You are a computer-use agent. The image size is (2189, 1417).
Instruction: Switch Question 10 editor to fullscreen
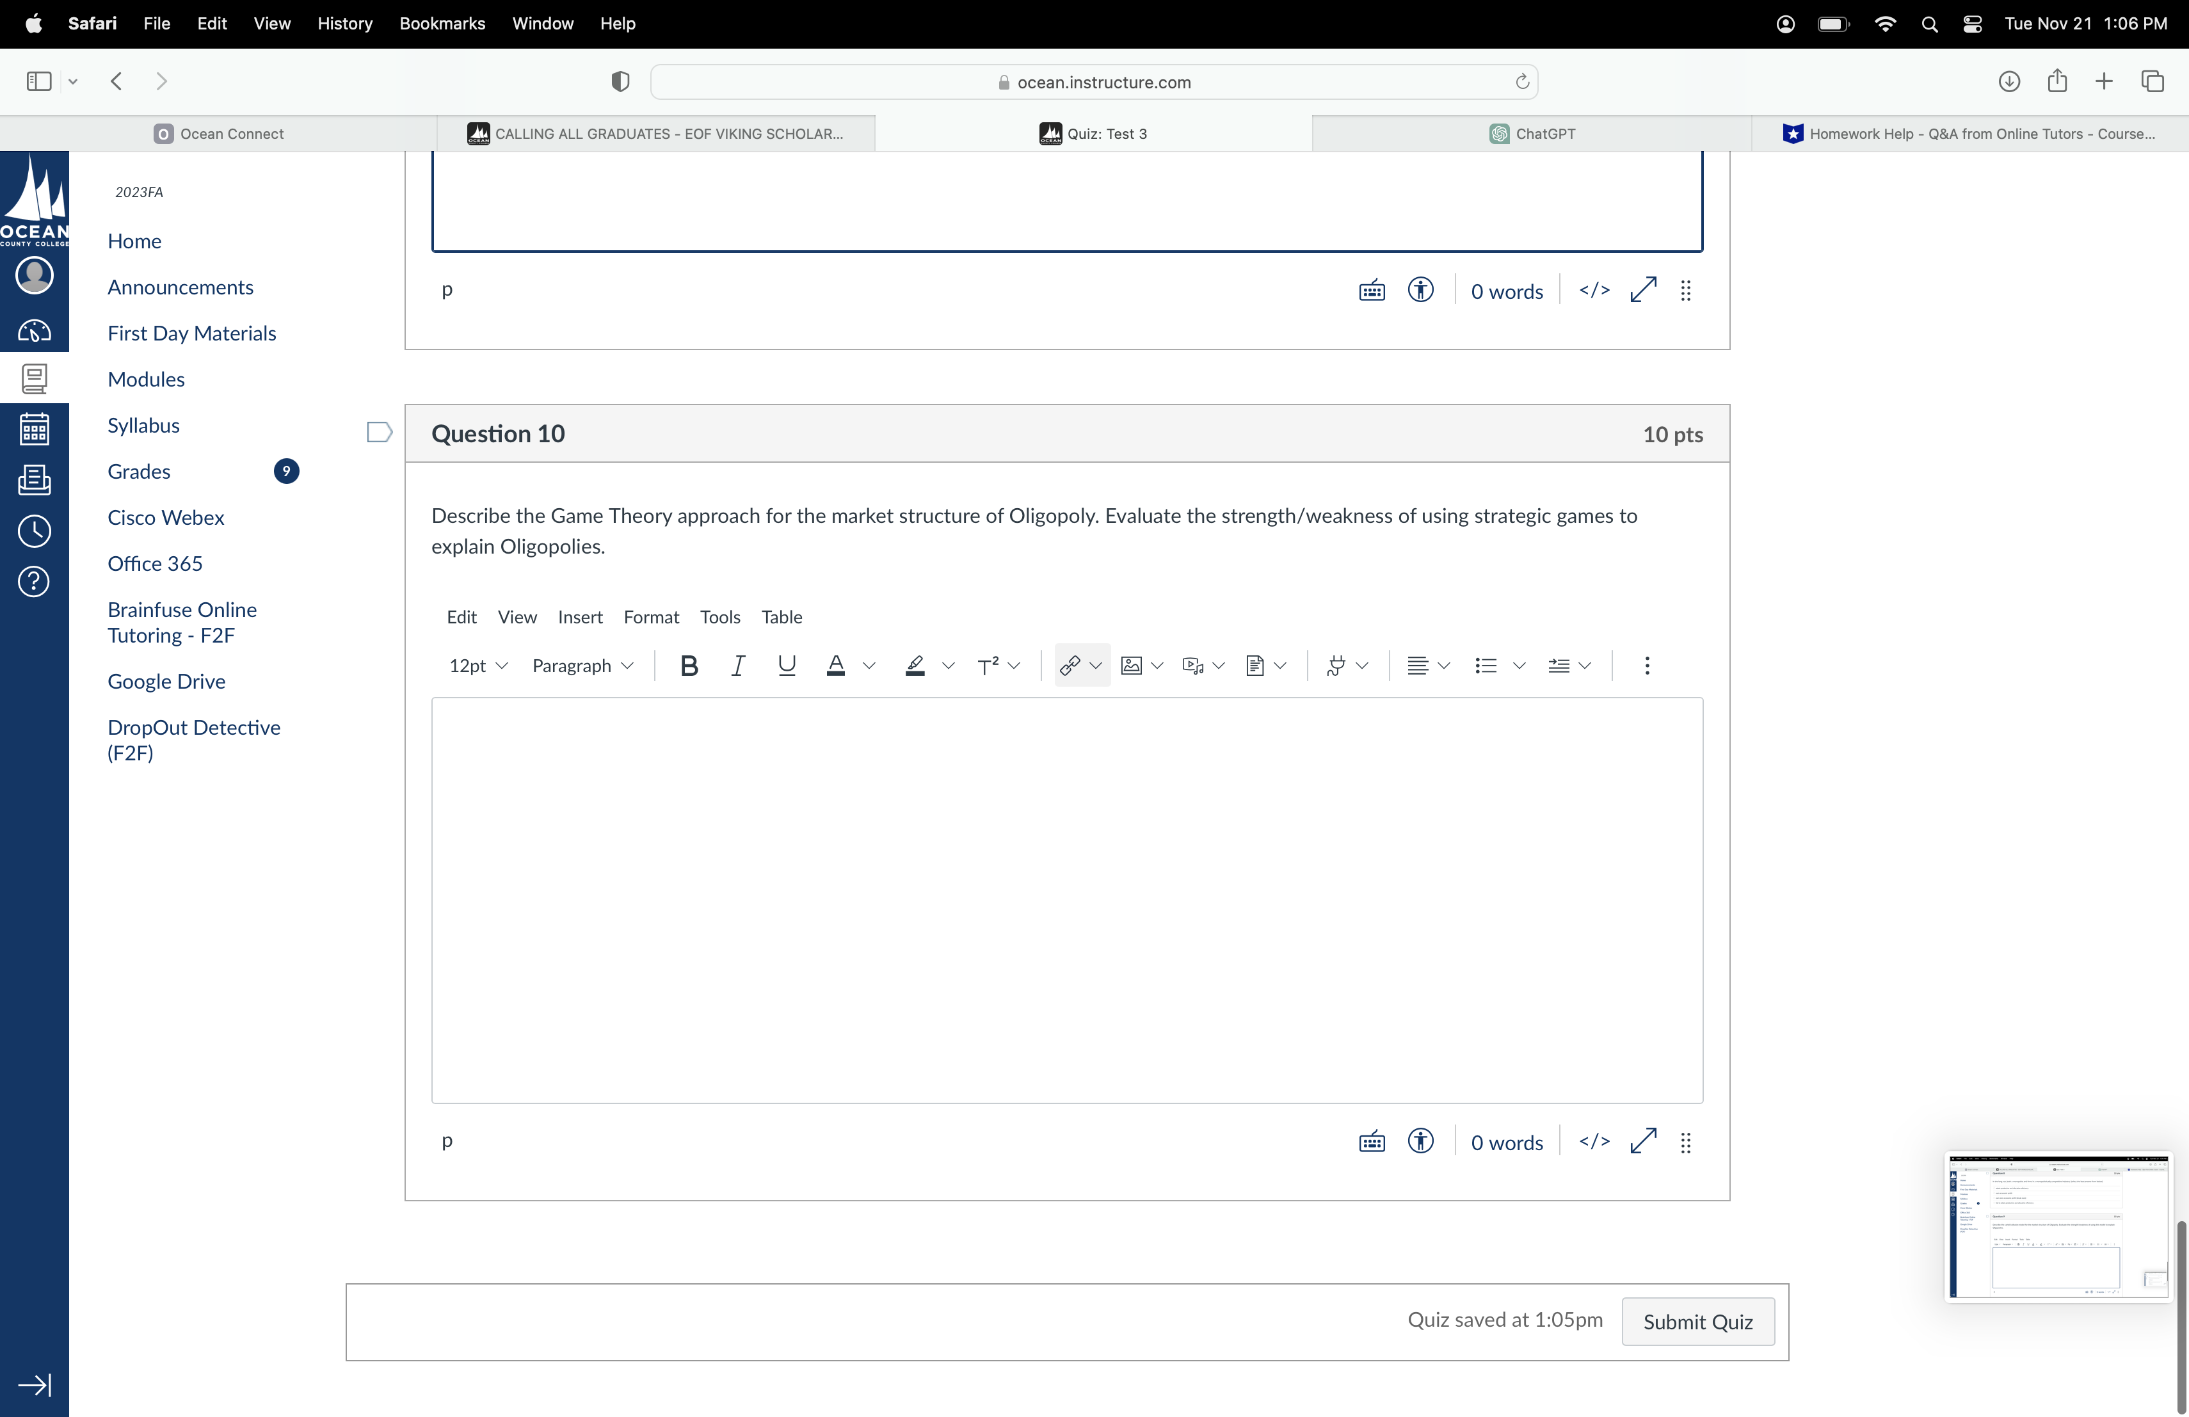coord(1642,1141)
